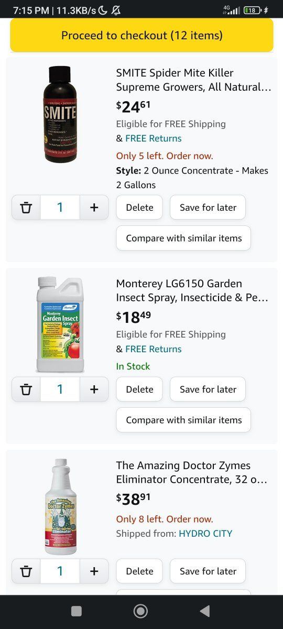This screenshot has width=283, height=629.
Task: Increase Monterey Garden Insect Spray quantity with plus
Action: coord(94,389)
